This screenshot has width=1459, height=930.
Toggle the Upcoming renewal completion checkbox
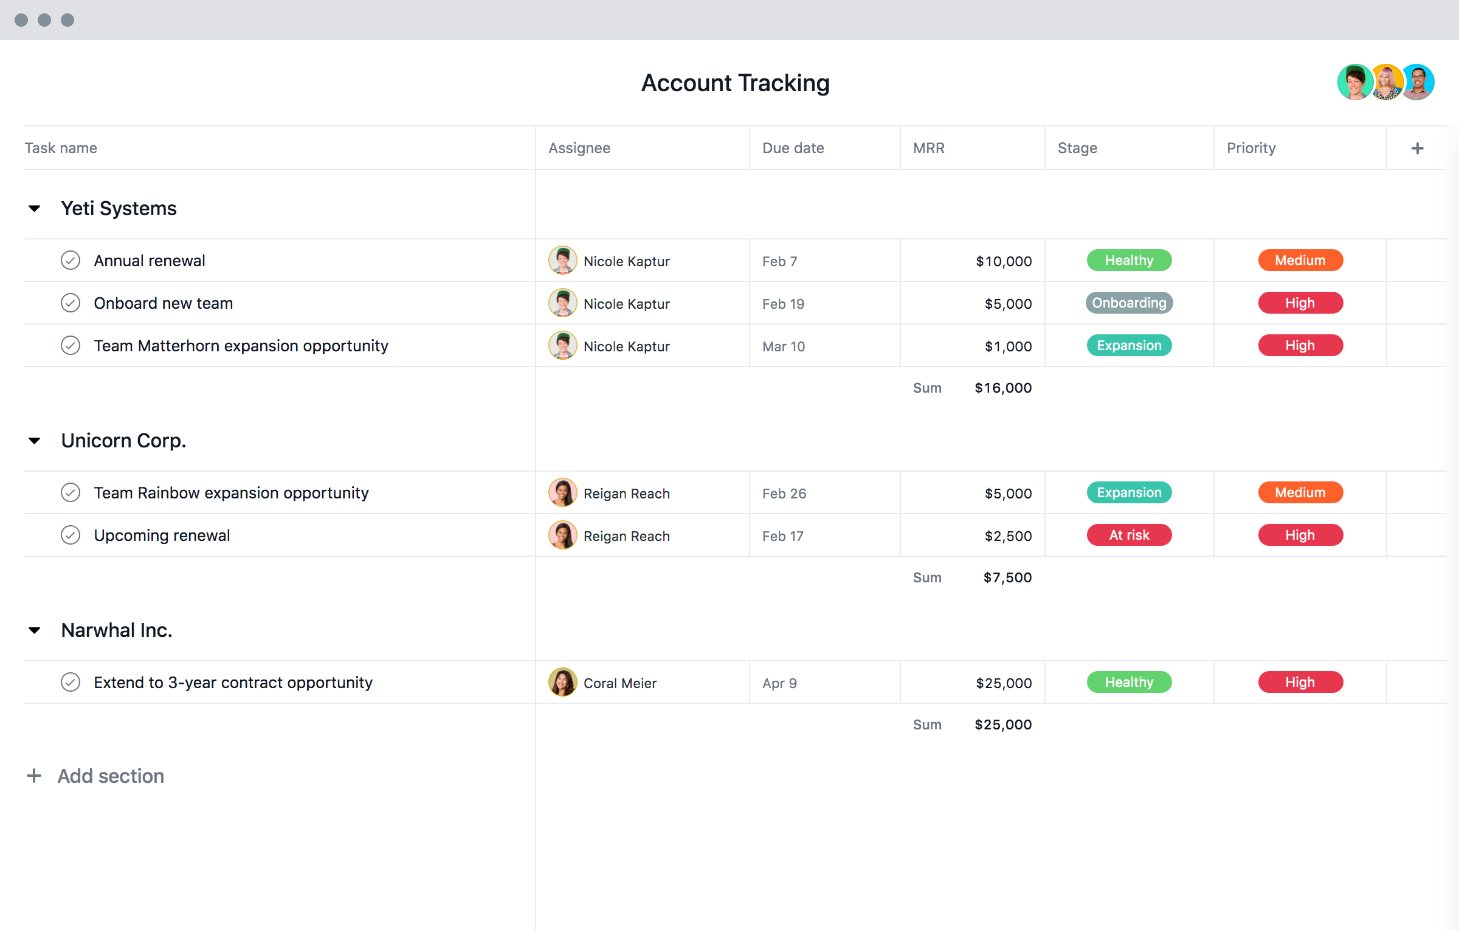70,535
